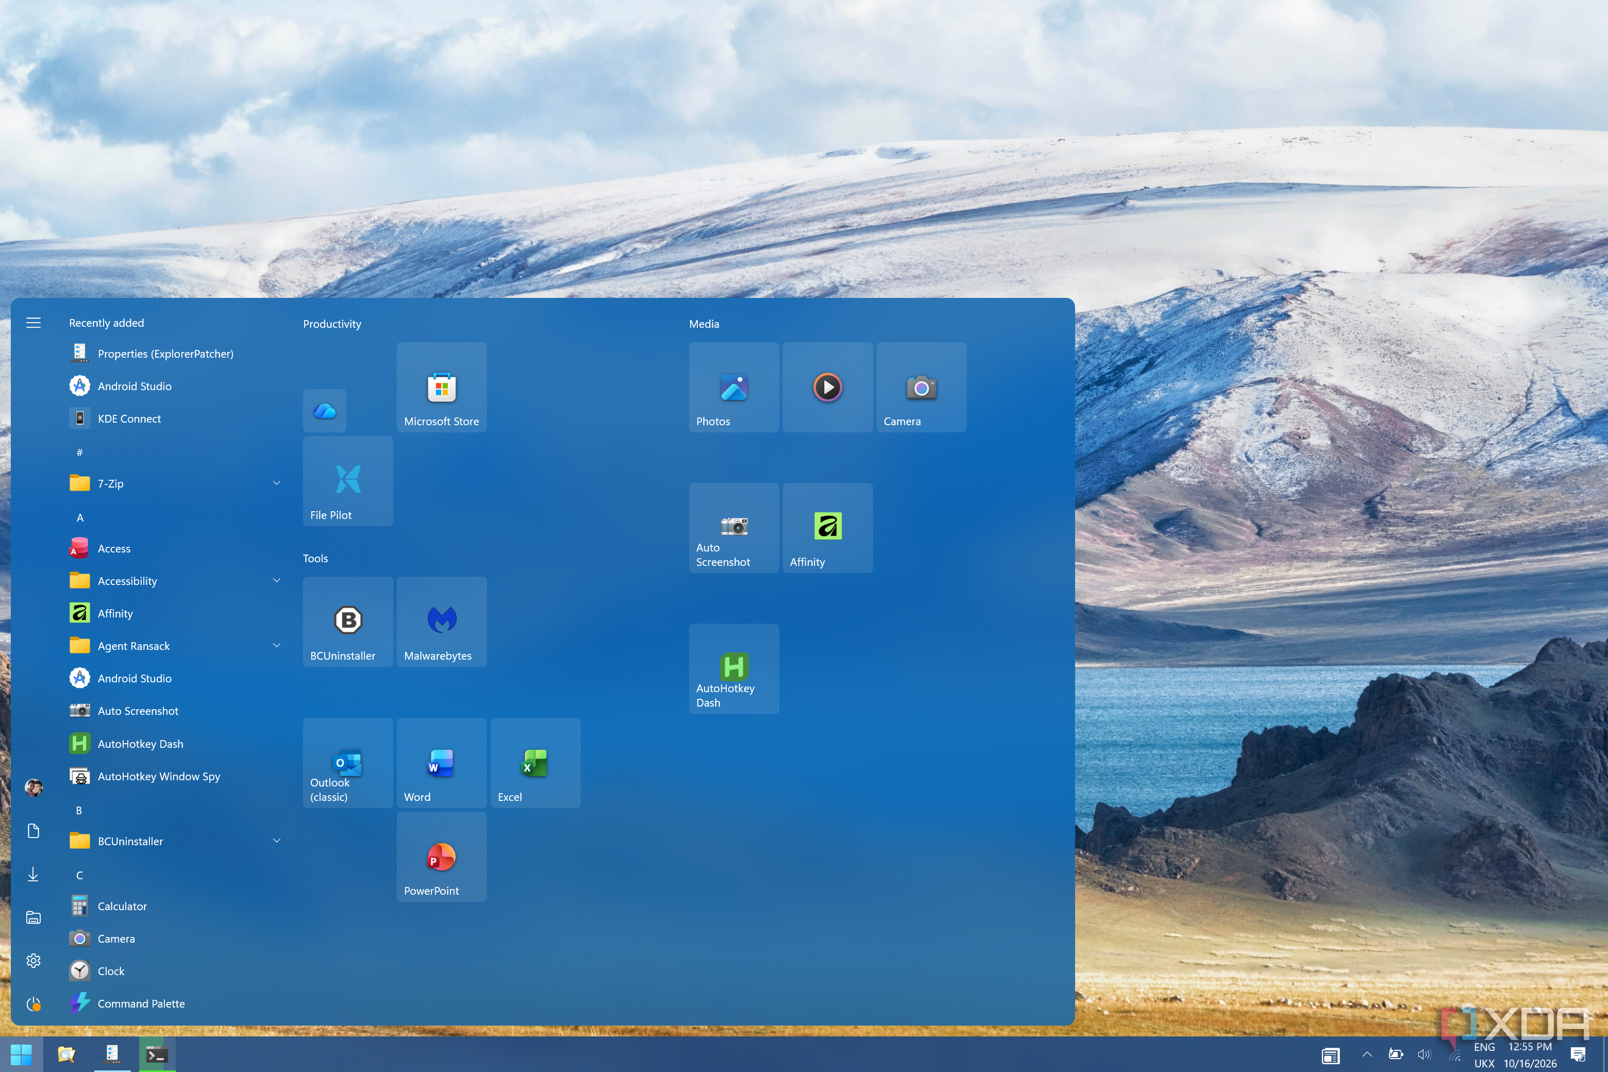The height and width of the screenshot is (1072, 1608).
Task: Open KDE Connect from app list
Action: point(176,418)
